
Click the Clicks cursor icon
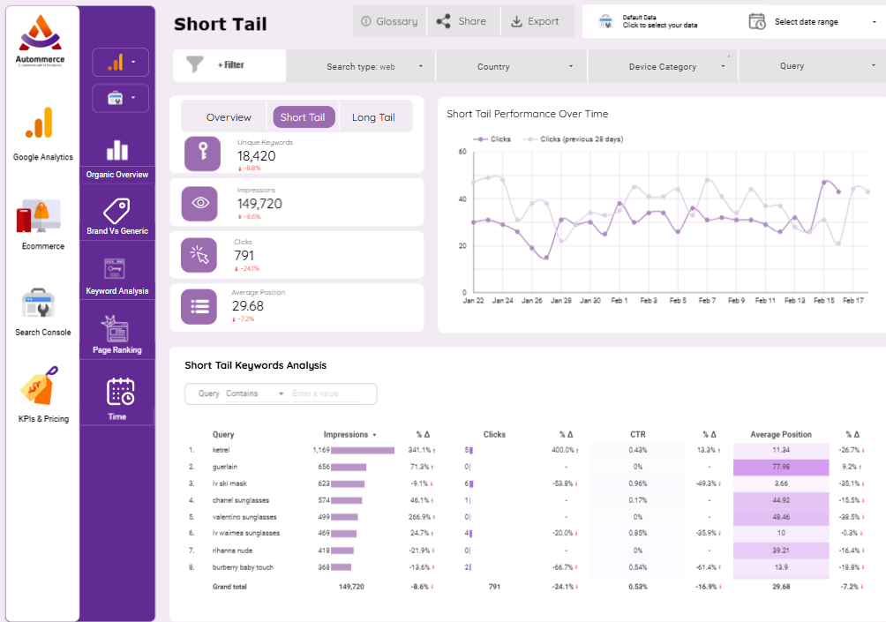(x=199, y=255)
